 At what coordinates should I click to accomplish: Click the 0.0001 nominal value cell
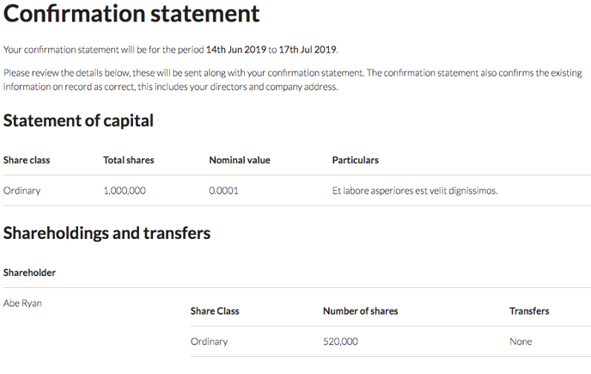click(223, 191)
